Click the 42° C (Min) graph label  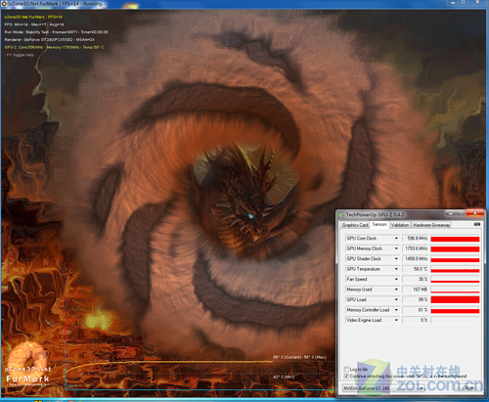point(284,377)
